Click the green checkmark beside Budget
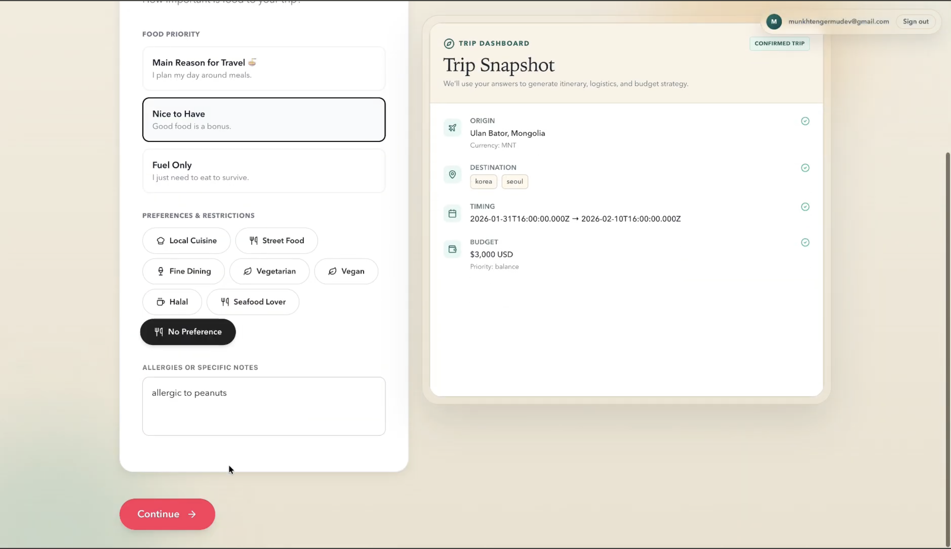This screenshot has height=549, width=951. (x=805, y=243)
